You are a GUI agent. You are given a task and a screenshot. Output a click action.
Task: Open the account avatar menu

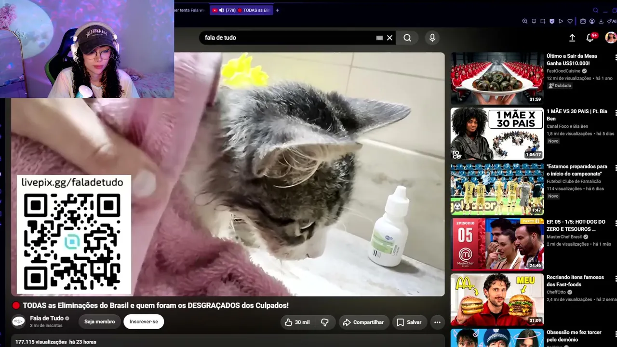click(x=611, y=38)
